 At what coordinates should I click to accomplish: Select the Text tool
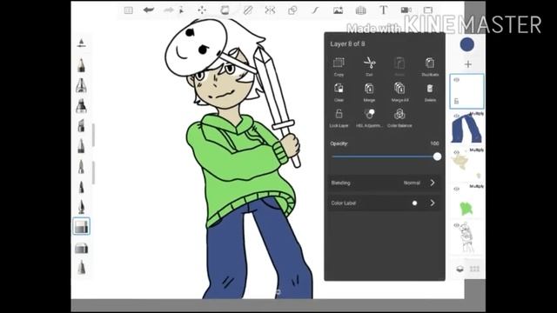tap(383, 10)
